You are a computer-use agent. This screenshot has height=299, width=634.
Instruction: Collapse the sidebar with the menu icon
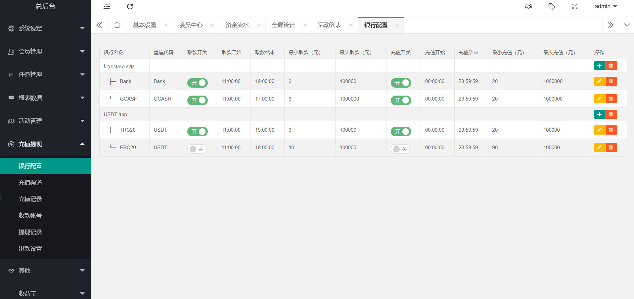(x=107, y=7)
